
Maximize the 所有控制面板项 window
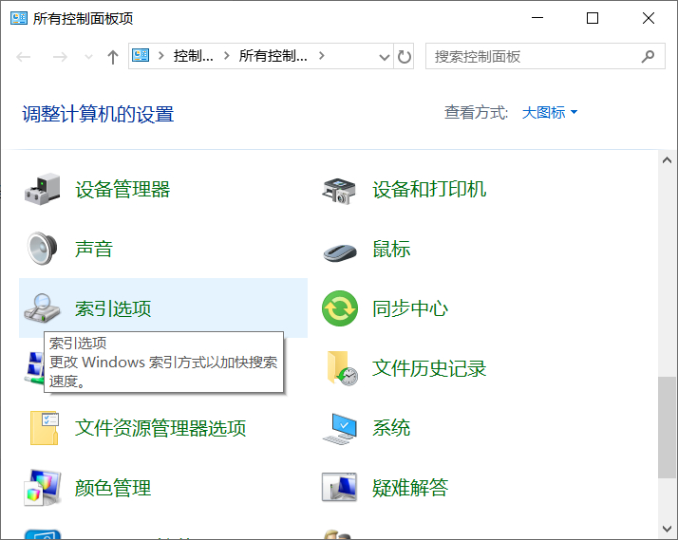593,18
